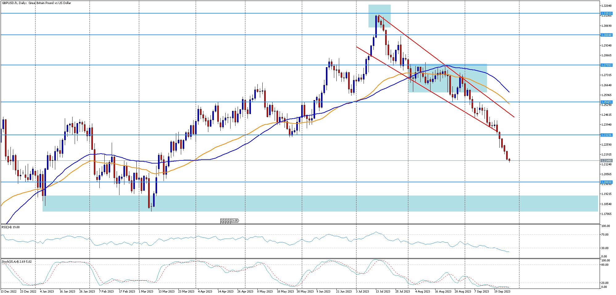Click the 1.22590 price scale value
The image size is (616, 295).
click(606, 145)
